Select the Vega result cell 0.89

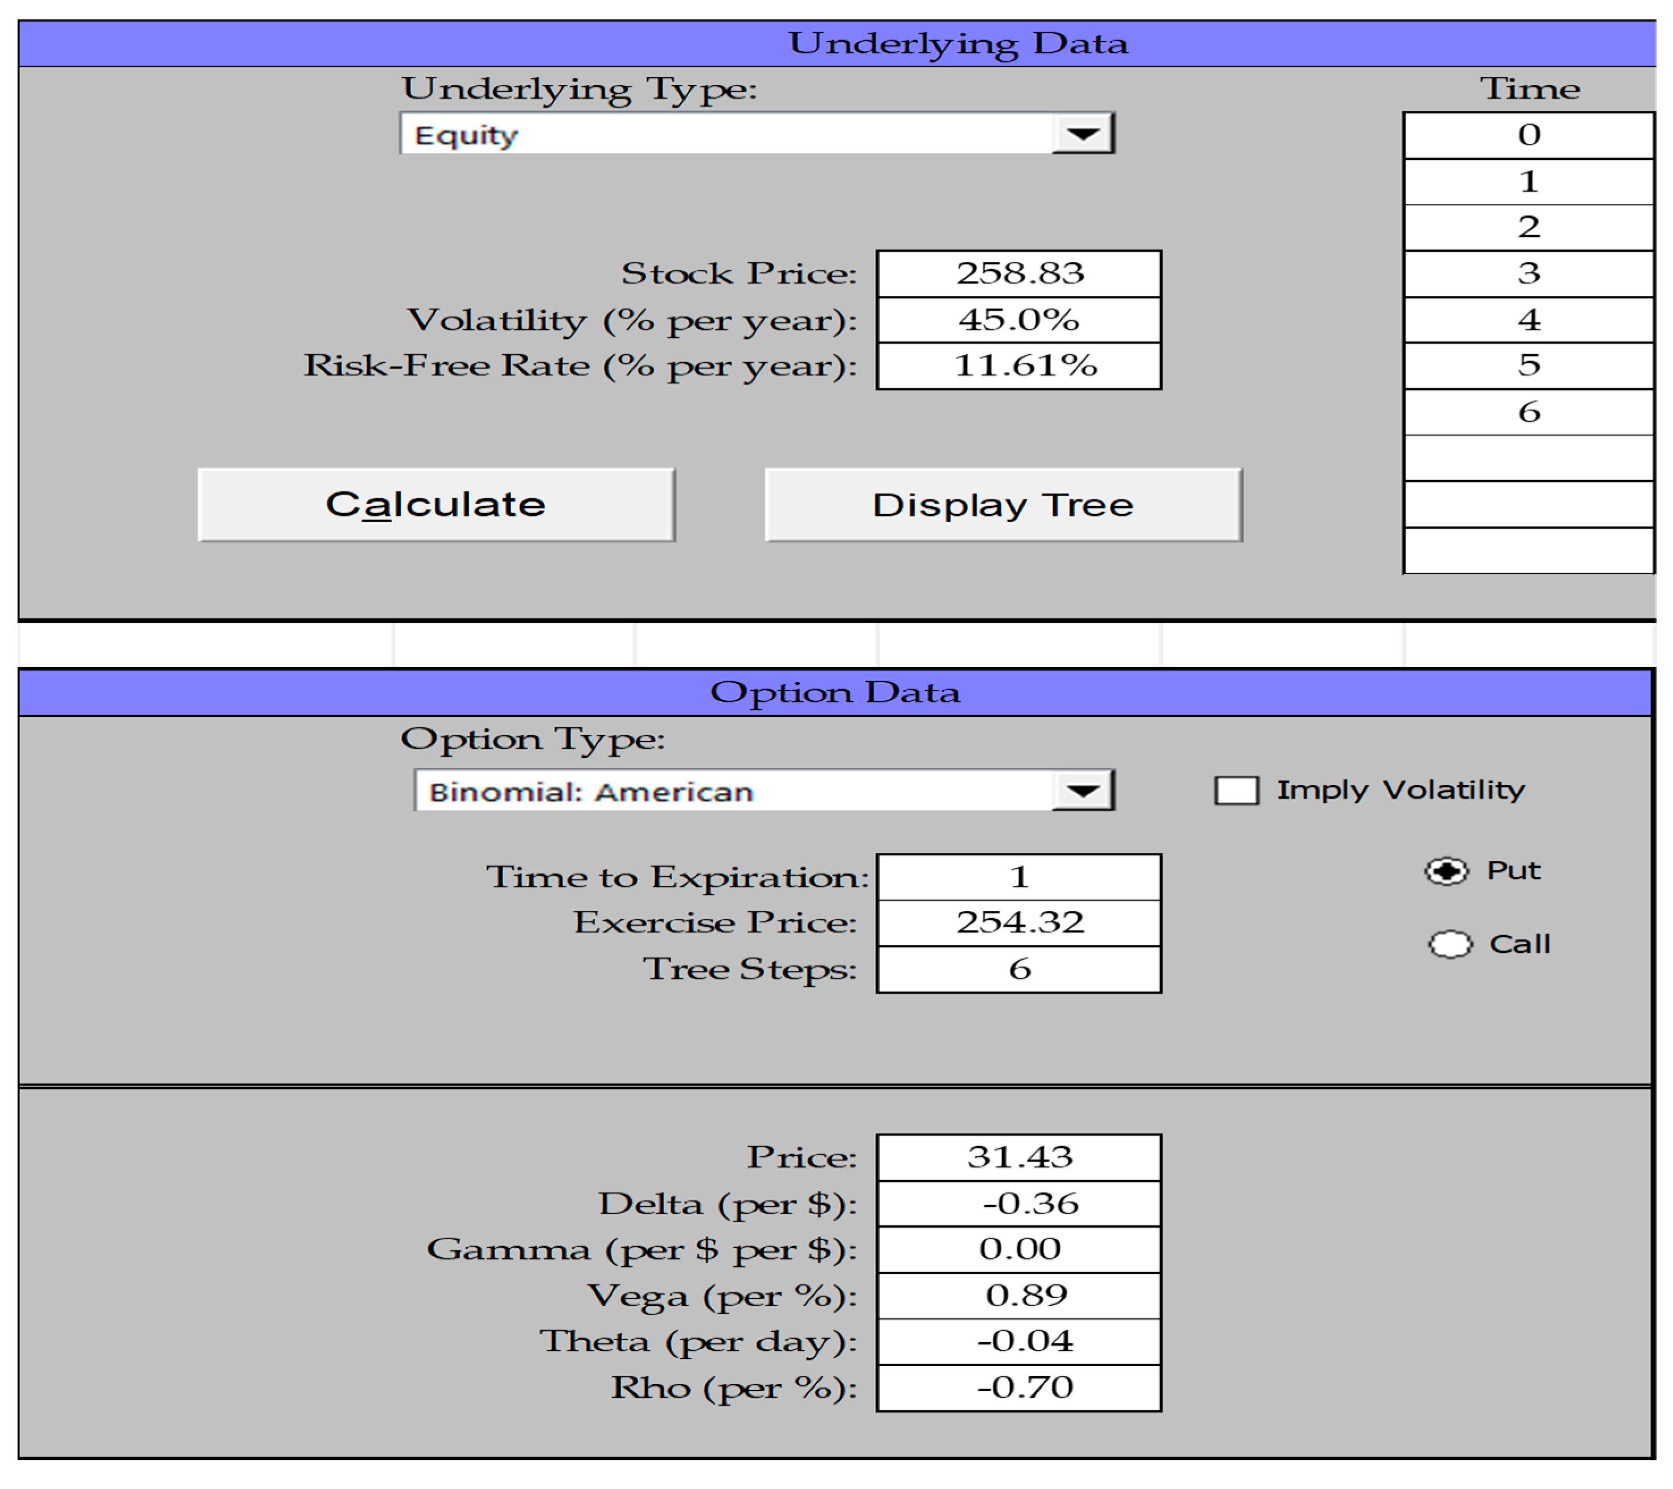click(1018, 1296)
